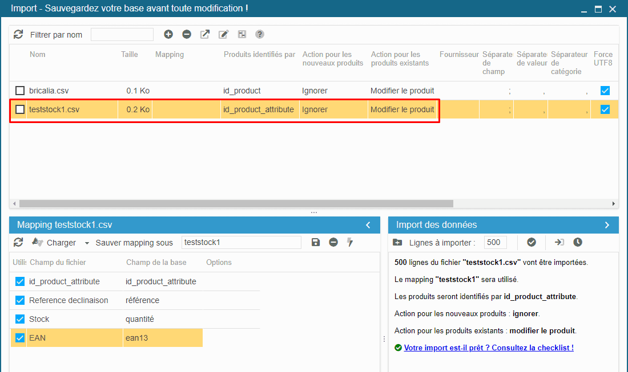Uncheck the Stock mapping field checkbox
This screenshot has height=372, width=628.
[20, 319]
